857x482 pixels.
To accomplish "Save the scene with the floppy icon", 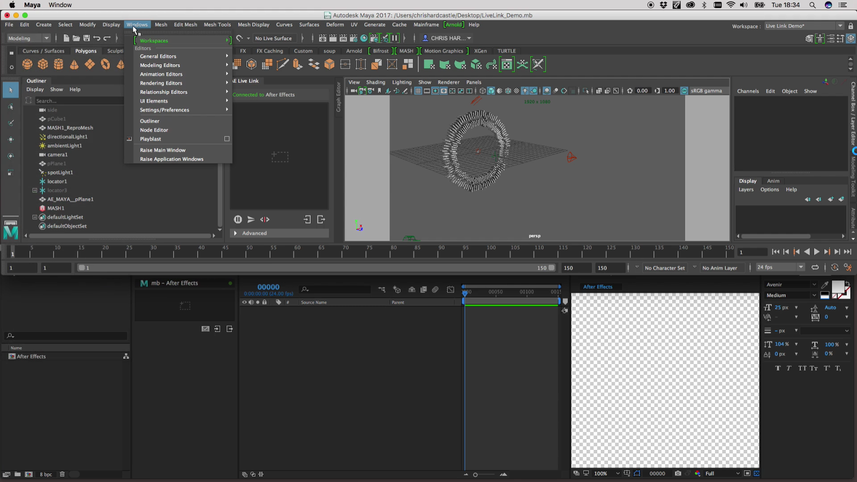I will tap(86, 38).
